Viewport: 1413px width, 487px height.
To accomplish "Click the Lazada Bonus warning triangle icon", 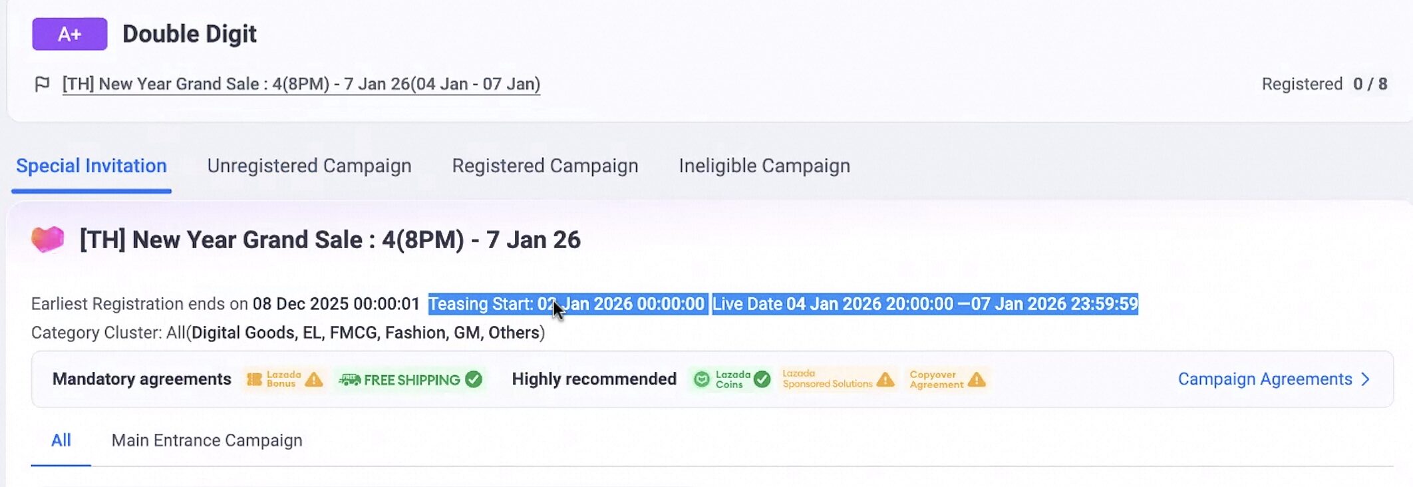I will tap(314, 380).
